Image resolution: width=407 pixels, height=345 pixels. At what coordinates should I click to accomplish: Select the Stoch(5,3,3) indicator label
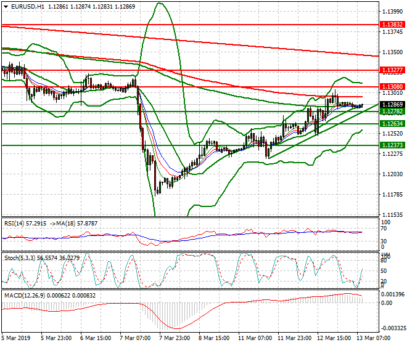20,258
